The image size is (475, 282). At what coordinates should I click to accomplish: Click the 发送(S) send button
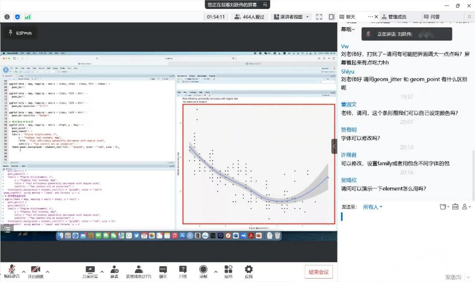(453, 277)
